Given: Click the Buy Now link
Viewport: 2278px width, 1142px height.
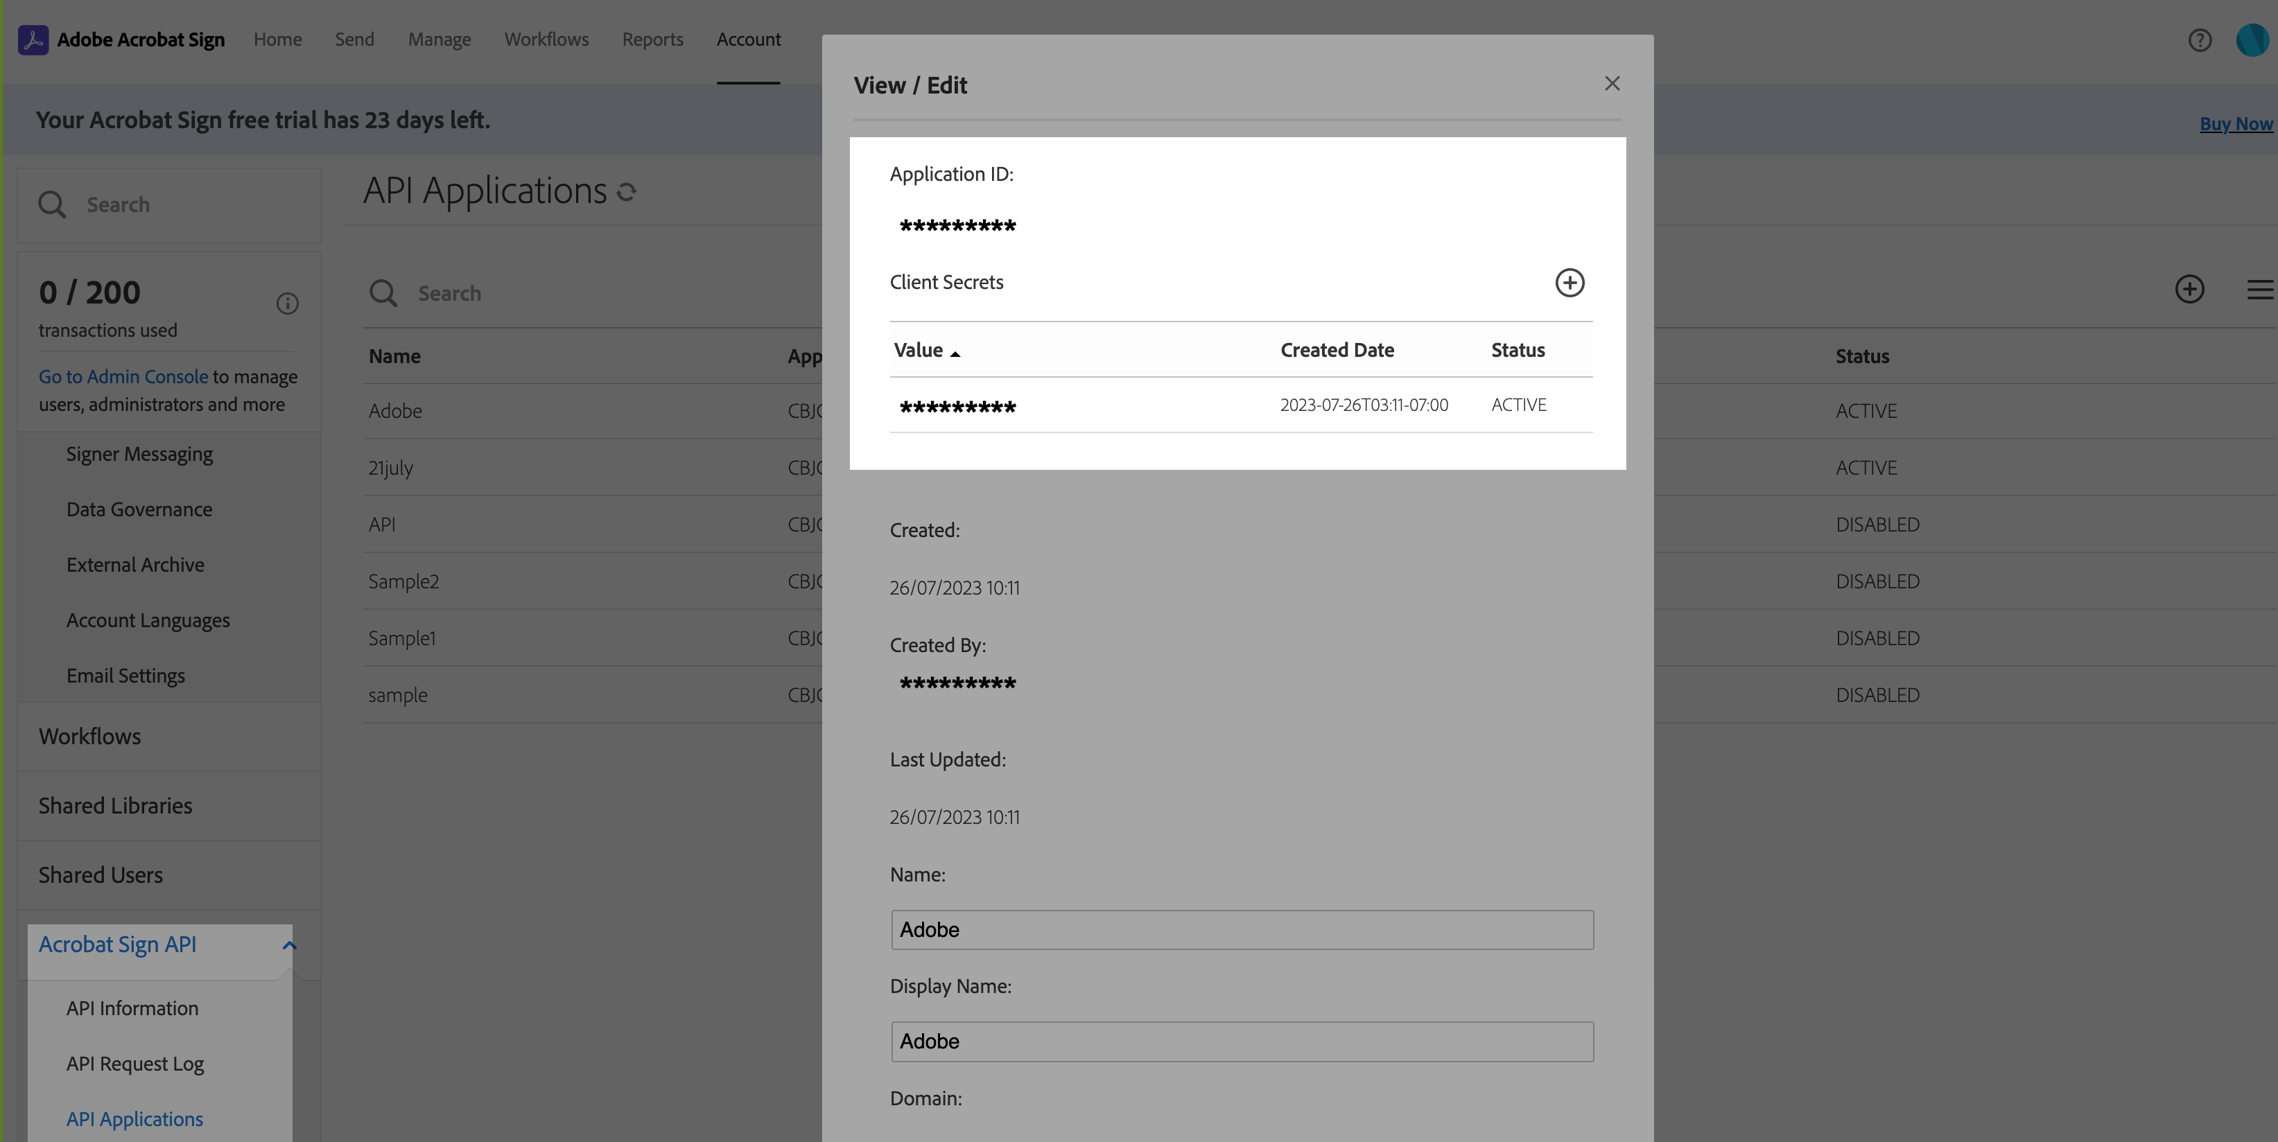Looking at the screenshot, I should [2236, 124].
